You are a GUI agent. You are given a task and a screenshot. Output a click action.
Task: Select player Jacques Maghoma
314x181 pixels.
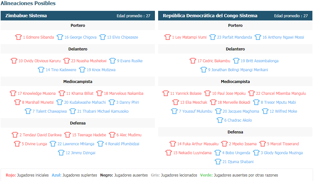pyautogui.click(x=241, y=111)
